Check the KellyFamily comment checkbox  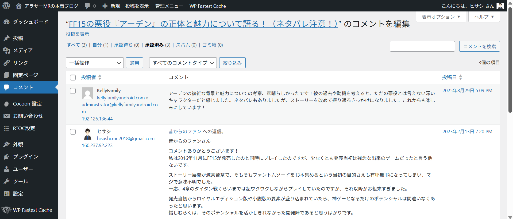(x=73, y=91)
